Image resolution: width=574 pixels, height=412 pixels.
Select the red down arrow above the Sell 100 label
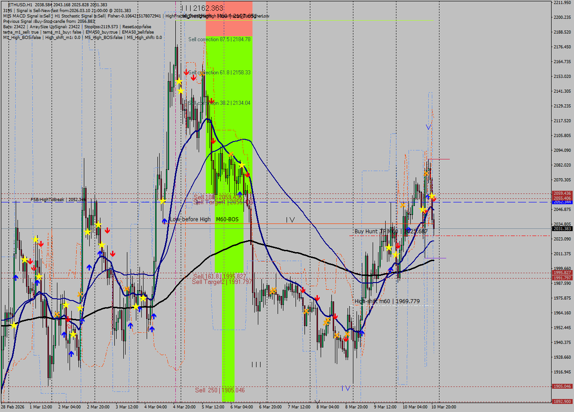[247, 175]
